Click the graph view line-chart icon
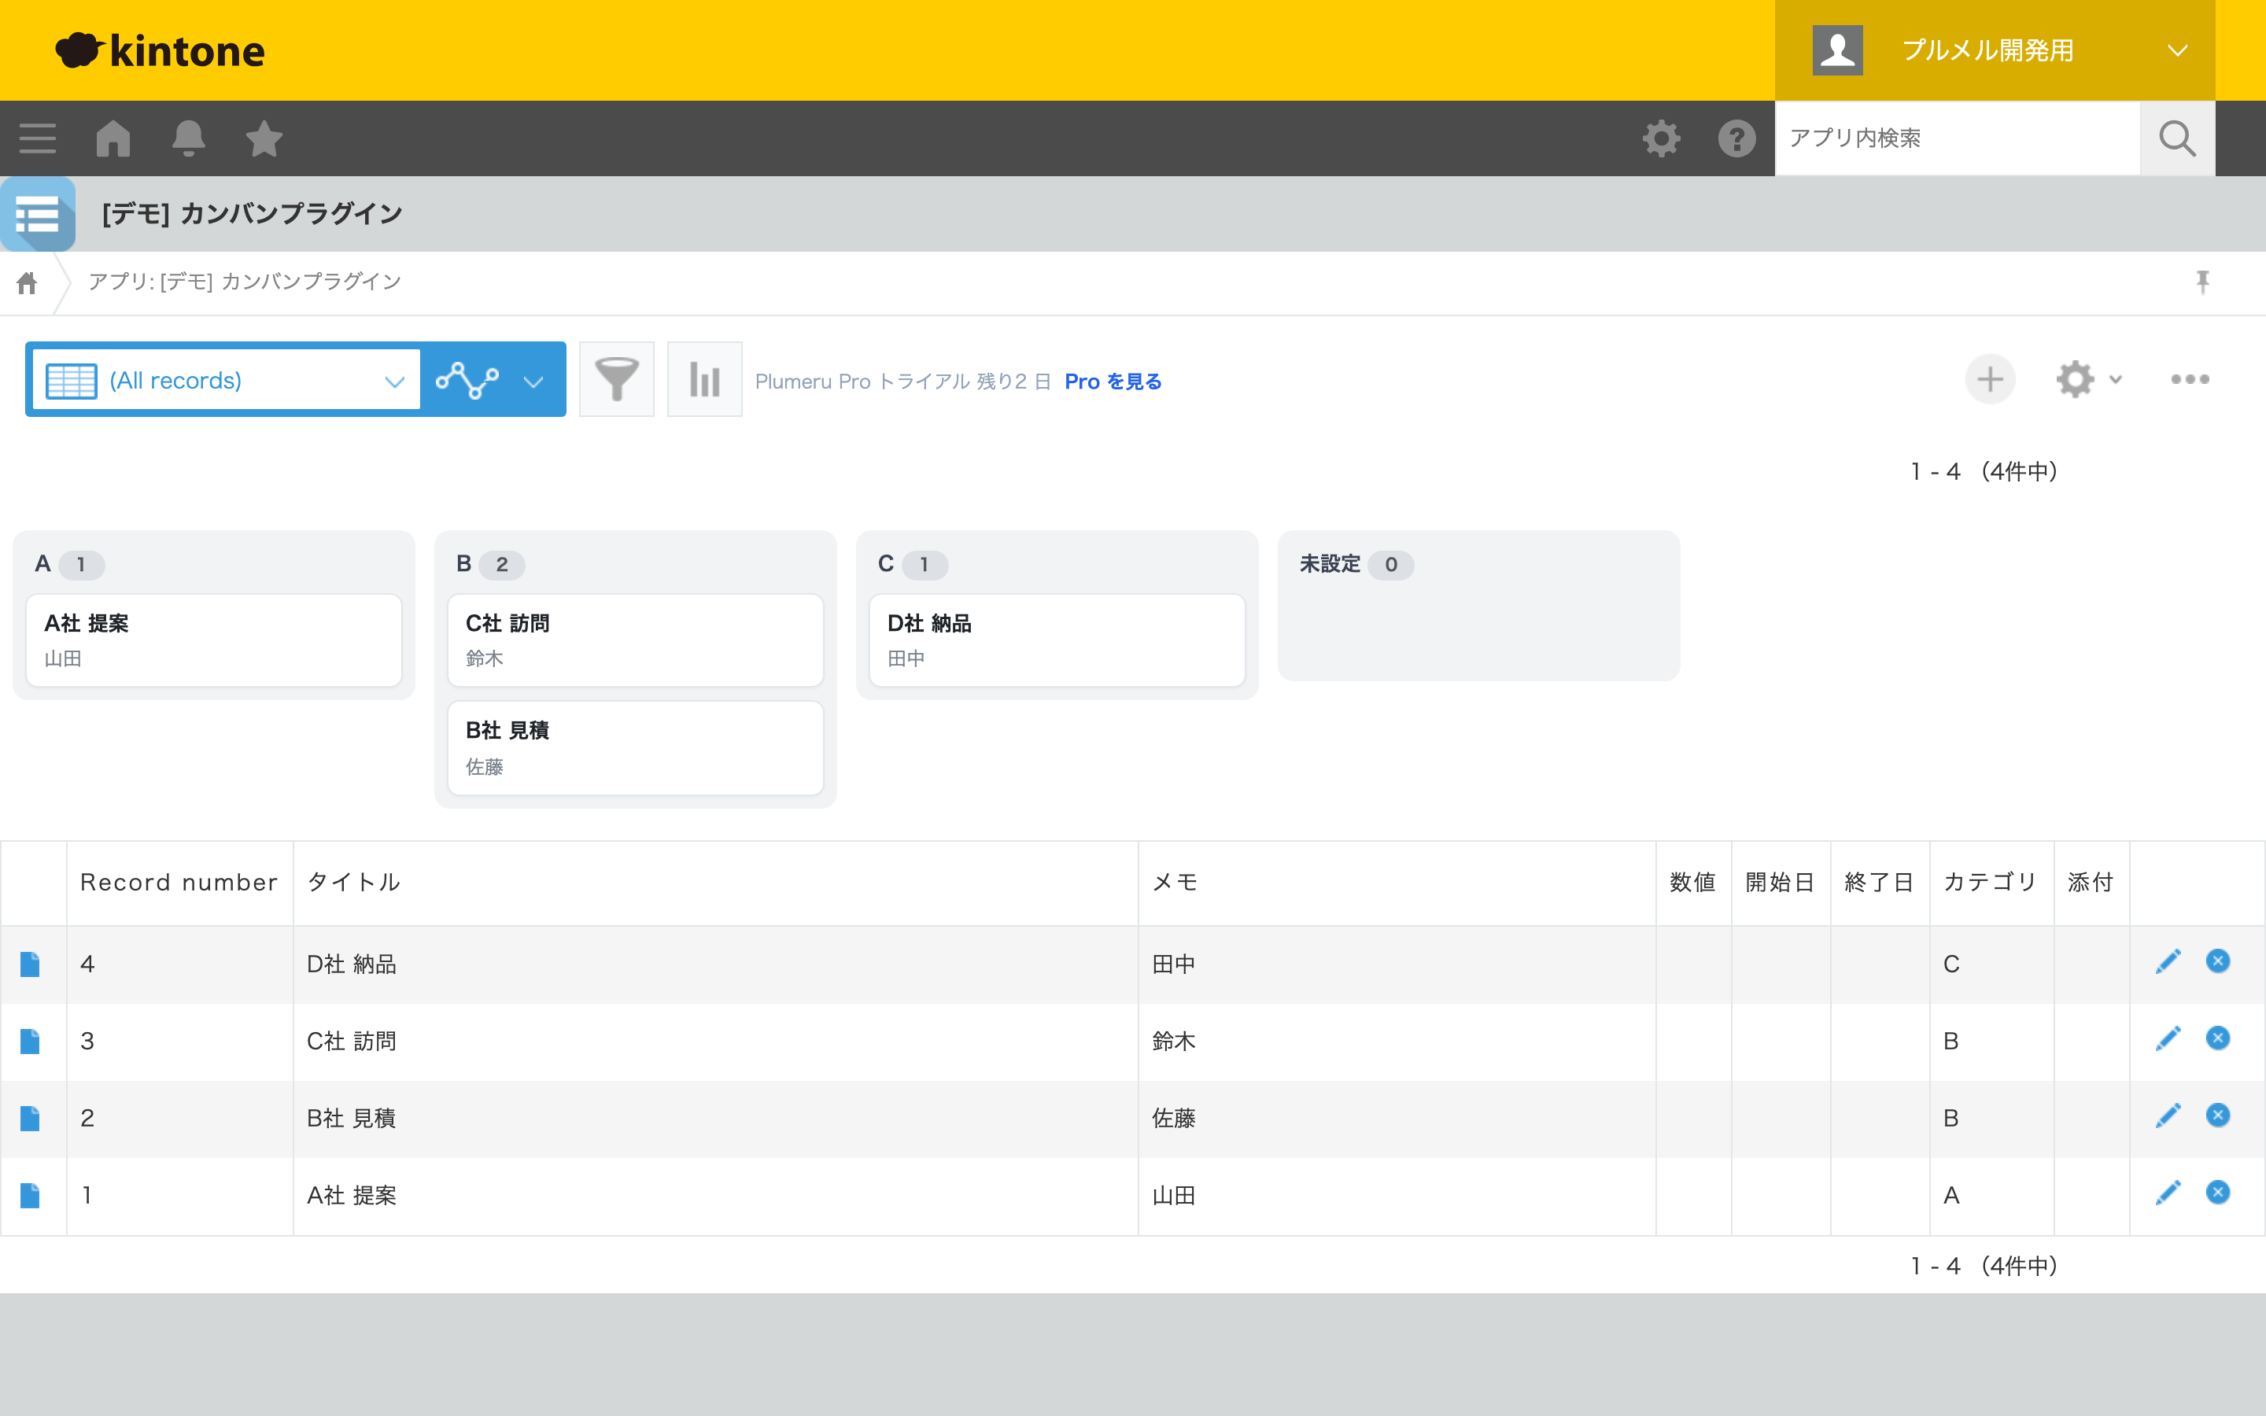The image size is (2266, 1416). [x=467, y=380]
